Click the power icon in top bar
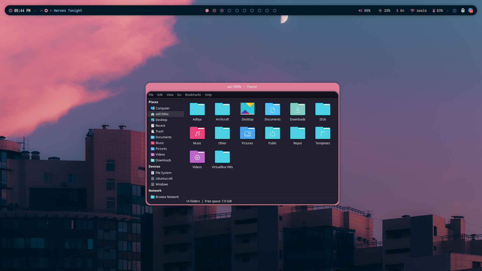This screenshot has height=271, width=482. point(454,11)
